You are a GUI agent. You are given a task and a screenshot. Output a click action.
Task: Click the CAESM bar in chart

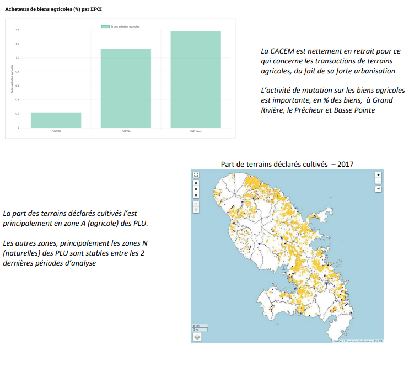pos(126,88)
